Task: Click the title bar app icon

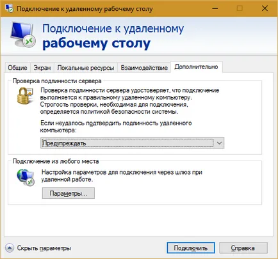Action: pyautogui.click(x=9, y=8)
